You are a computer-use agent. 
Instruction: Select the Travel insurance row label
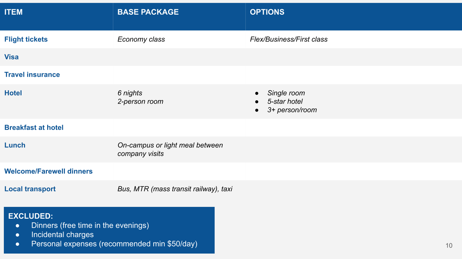point(32,75)
